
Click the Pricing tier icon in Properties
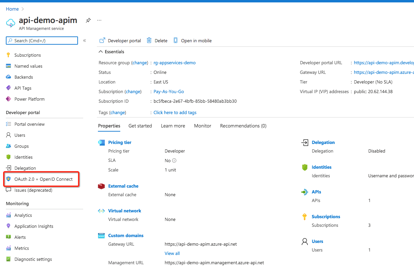[x=101, y=142]
